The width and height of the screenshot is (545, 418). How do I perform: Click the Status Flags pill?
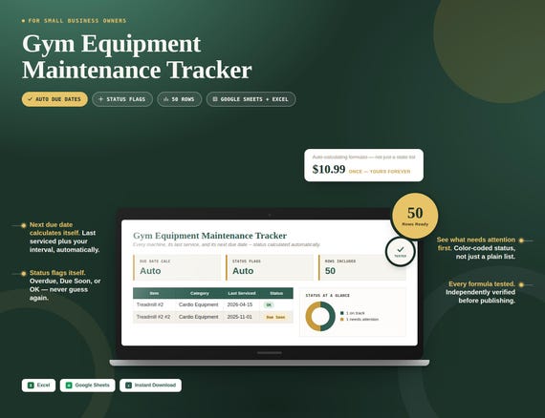tap(122, 99)
